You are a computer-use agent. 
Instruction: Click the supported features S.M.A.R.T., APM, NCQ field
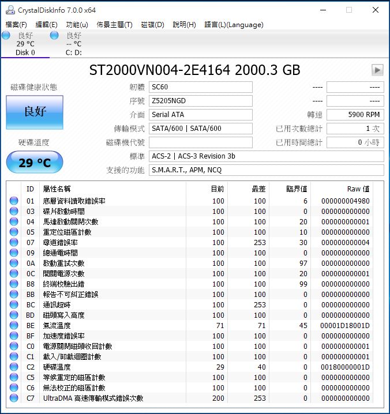coord(267,170)
